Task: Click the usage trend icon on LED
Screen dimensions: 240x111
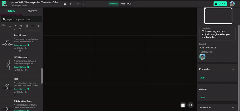Action: coord(15,92)
